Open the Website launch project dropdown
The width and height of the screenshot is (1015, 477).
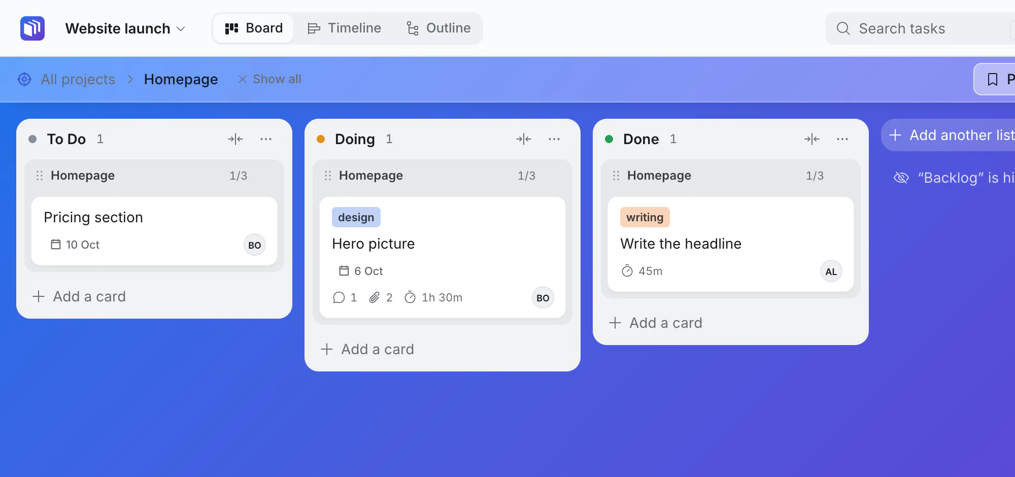pos(125,28)
